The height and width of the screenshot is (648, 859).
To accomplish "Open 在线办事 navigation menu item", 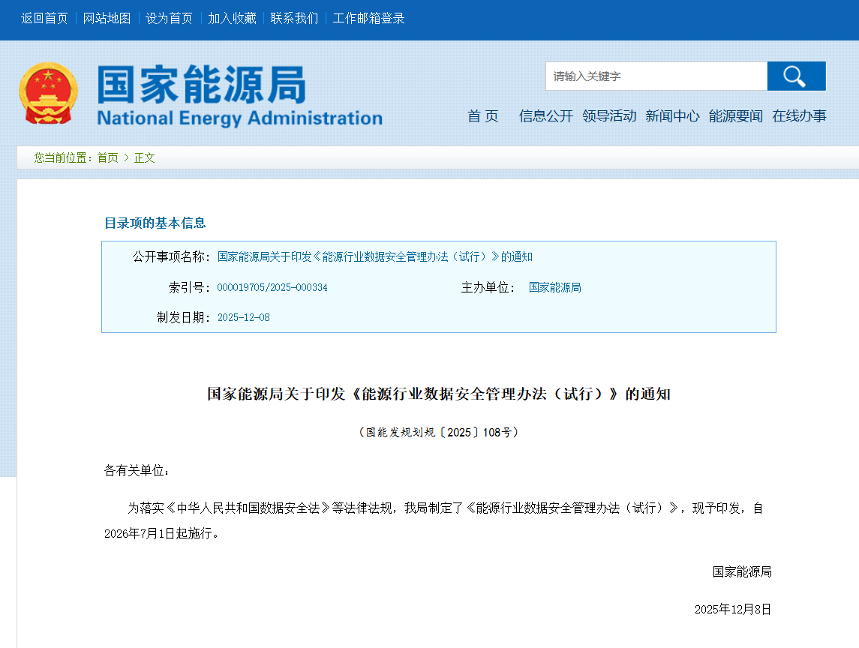I will pos(799,116).
